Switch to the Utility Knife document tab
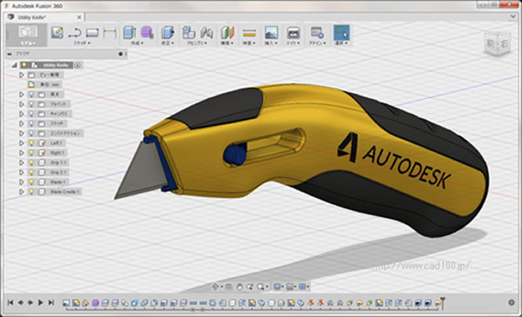Image resolution: width=522 pixels, height=317 pixels. point(45,17)
